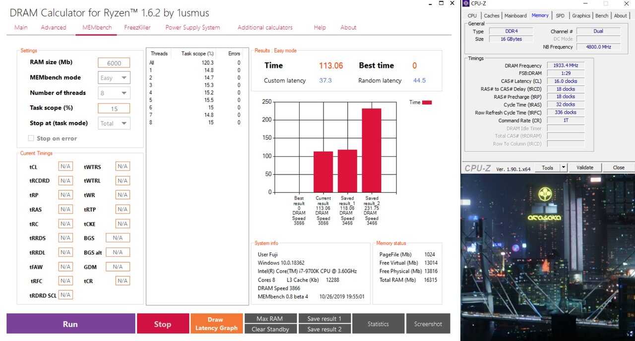The height and width of the screenshot is (341, 635).
Task: Open the MEMbench mode dropdown
Action: (x=114, y=78)
